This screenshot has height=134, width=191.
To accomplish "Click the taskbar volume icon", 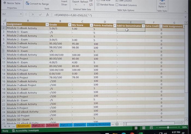I will coord(166,133).
